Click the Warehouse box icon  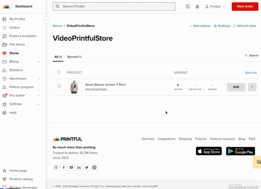click(x=4, y=79)
